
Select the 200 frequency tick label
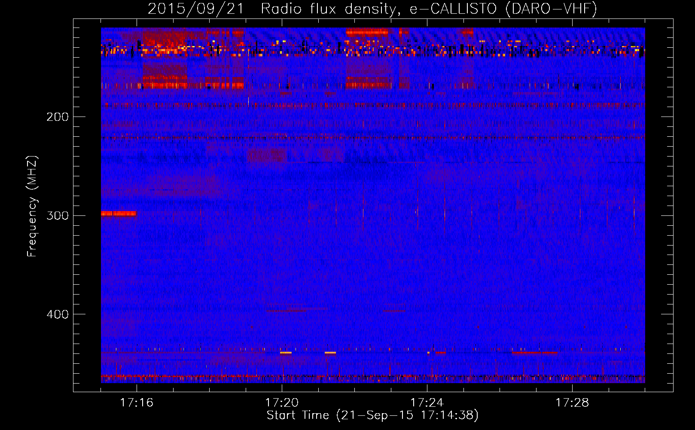point(58,117)
